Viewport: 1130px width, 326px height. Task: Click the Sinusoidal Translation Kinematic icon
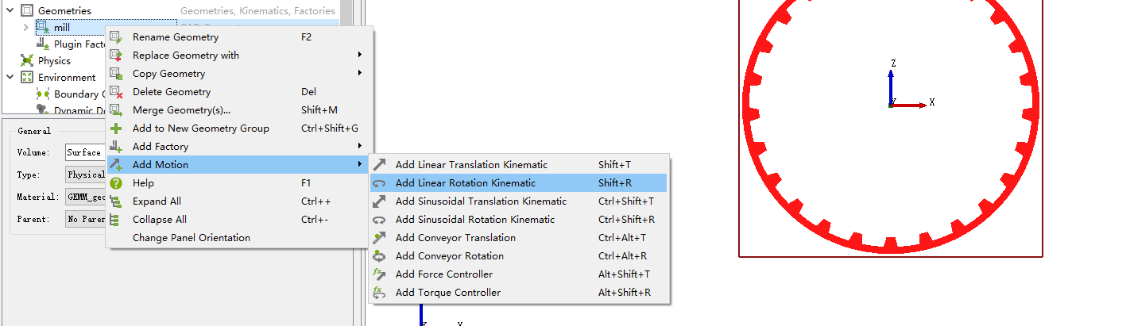[380, 201]
